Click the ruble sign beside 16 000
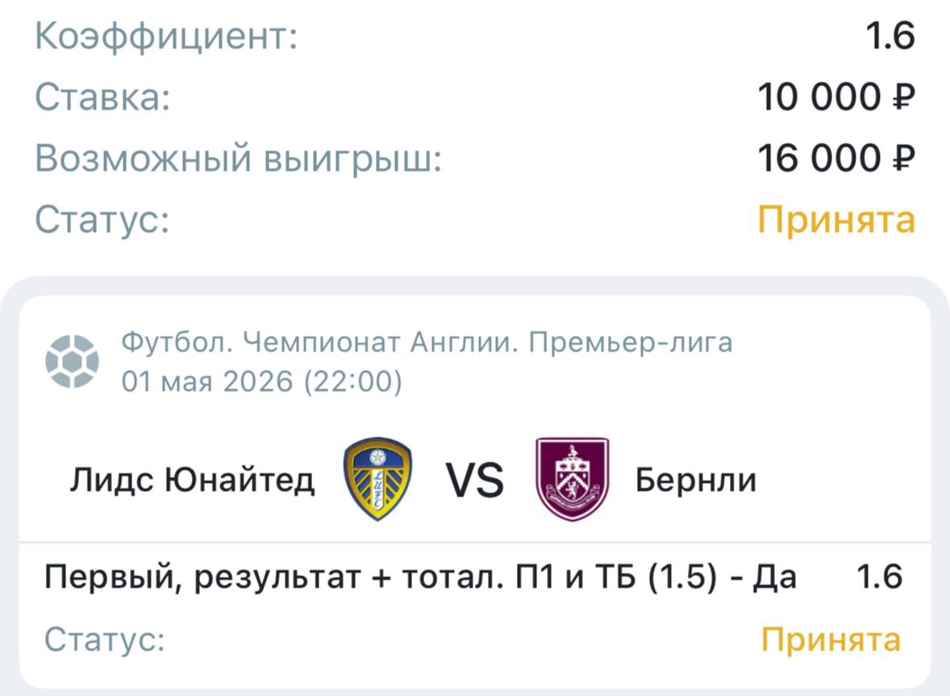The height and width of the screenshot is (696, 950). (903, 158)
